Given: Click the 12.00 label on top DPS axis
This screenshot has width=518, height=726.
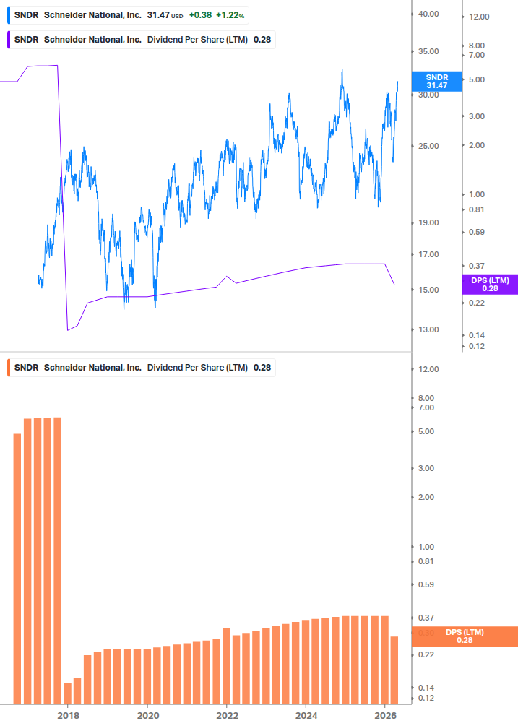Looking at the screenshot, I should pyautogui.click(x=479, y=17).
